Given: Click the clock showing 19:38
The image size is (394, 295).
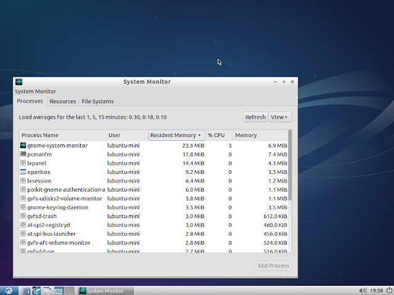Looking at the screenshot, I should click(x=376, y=291).
